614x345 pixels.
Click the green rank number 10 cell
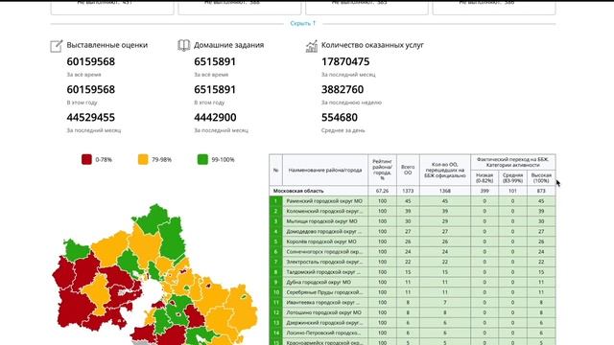point(275,292)
